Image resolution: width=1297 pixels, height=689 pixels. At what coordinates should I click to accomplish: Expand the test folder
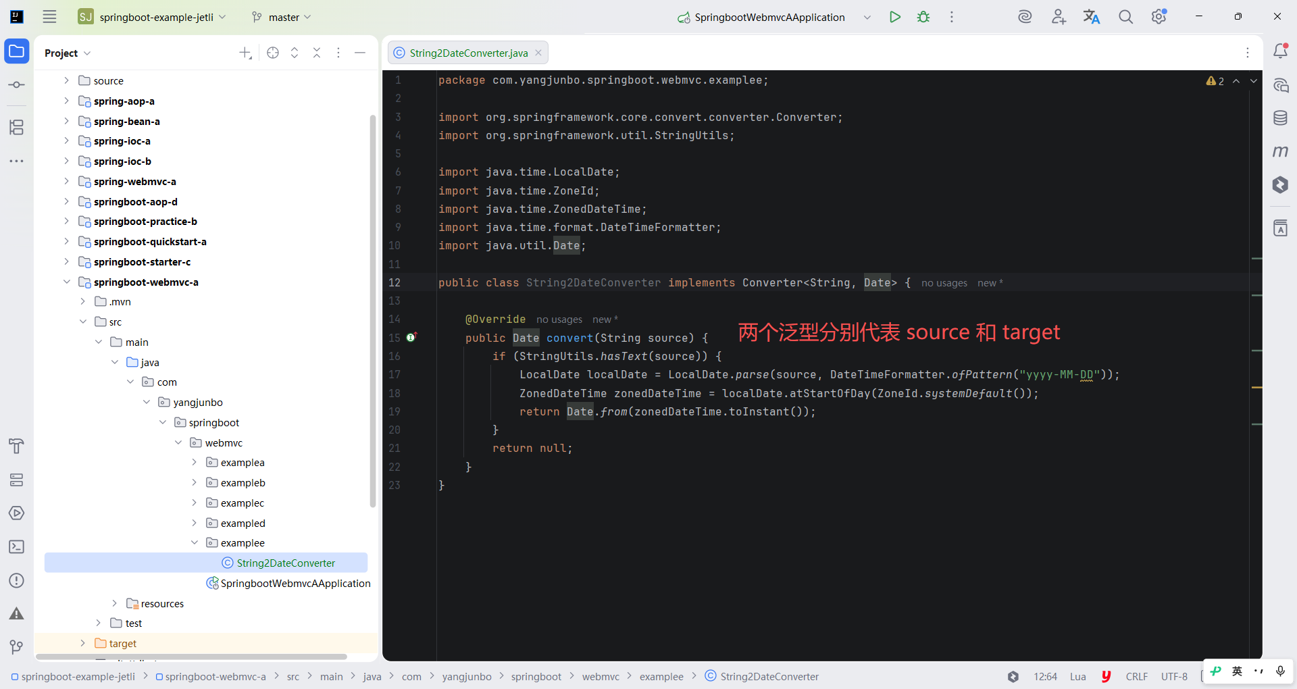coord(99,623)
